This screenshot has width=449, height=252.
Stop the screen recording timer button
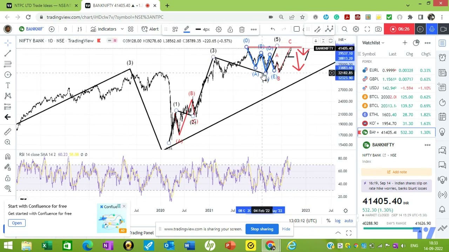[399, 29]
